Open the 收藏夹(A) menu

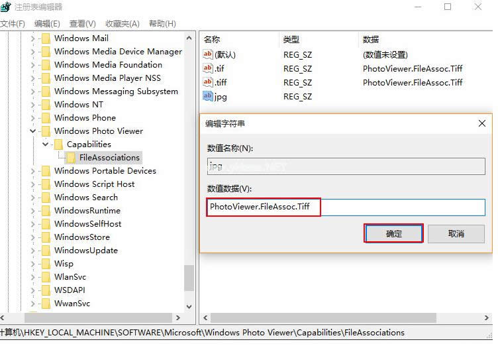[123, 24]
